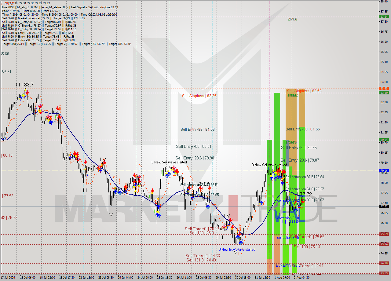Click the 84.00 price scale value
The image size is (391, 281).
click(384, 82)
